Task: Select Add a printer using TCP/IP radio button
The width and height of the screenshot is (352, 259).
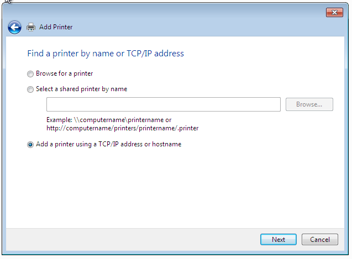Action: tap(30, 145)
